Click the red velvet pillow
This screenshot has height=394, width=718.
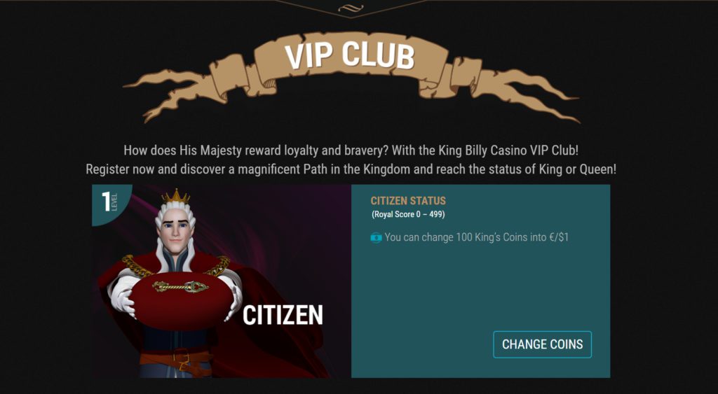coord(182,301)
